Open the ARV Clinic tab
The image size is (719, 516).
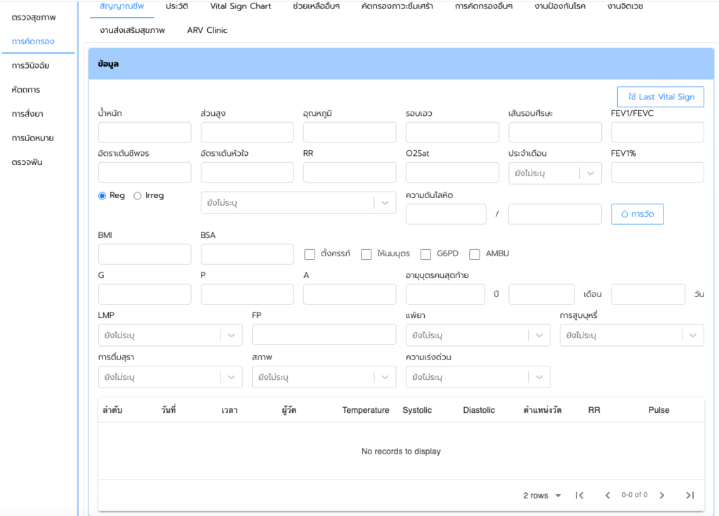tap(207, 30)
